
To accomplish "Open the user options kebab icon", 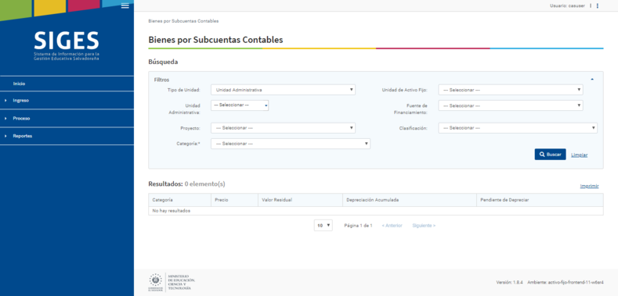I will 598,6.
